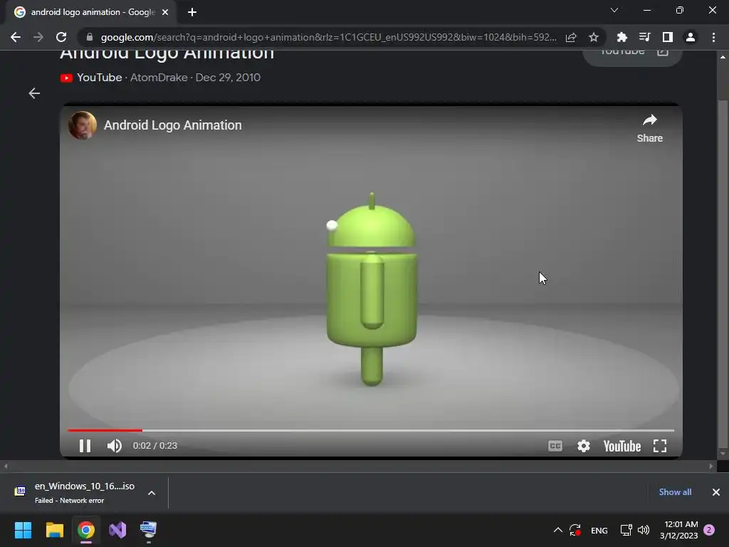Open the Chrome profile menu

(691, 37)
